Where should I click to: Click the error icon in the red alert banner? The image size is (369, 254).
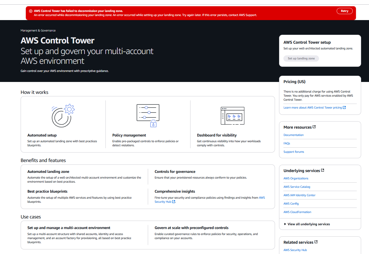(x=31, y=11)
